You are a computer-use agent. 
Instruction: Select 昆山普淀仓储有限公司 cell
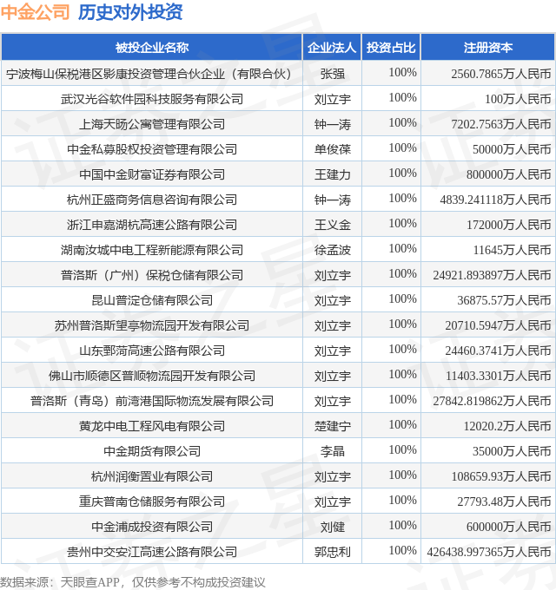(152, 300)
